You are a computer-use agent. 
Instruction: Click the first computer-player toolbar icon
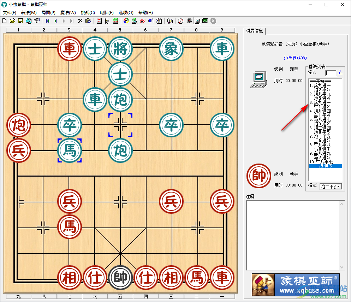189,21
